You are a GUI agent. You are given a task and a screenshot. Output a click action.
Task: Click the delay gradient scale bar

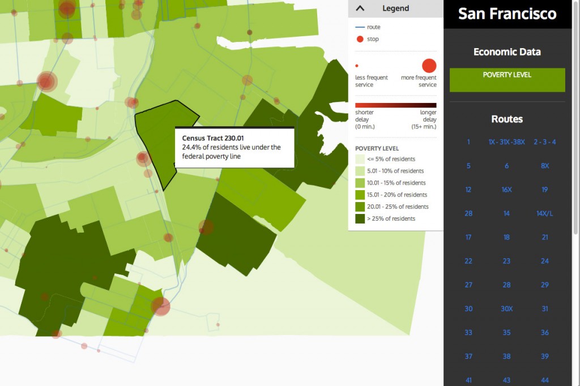click(x=396, y=105)
